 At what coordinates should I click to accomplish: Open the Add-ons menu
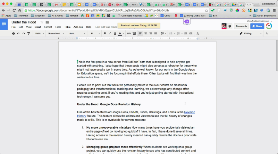pos(78,27)
